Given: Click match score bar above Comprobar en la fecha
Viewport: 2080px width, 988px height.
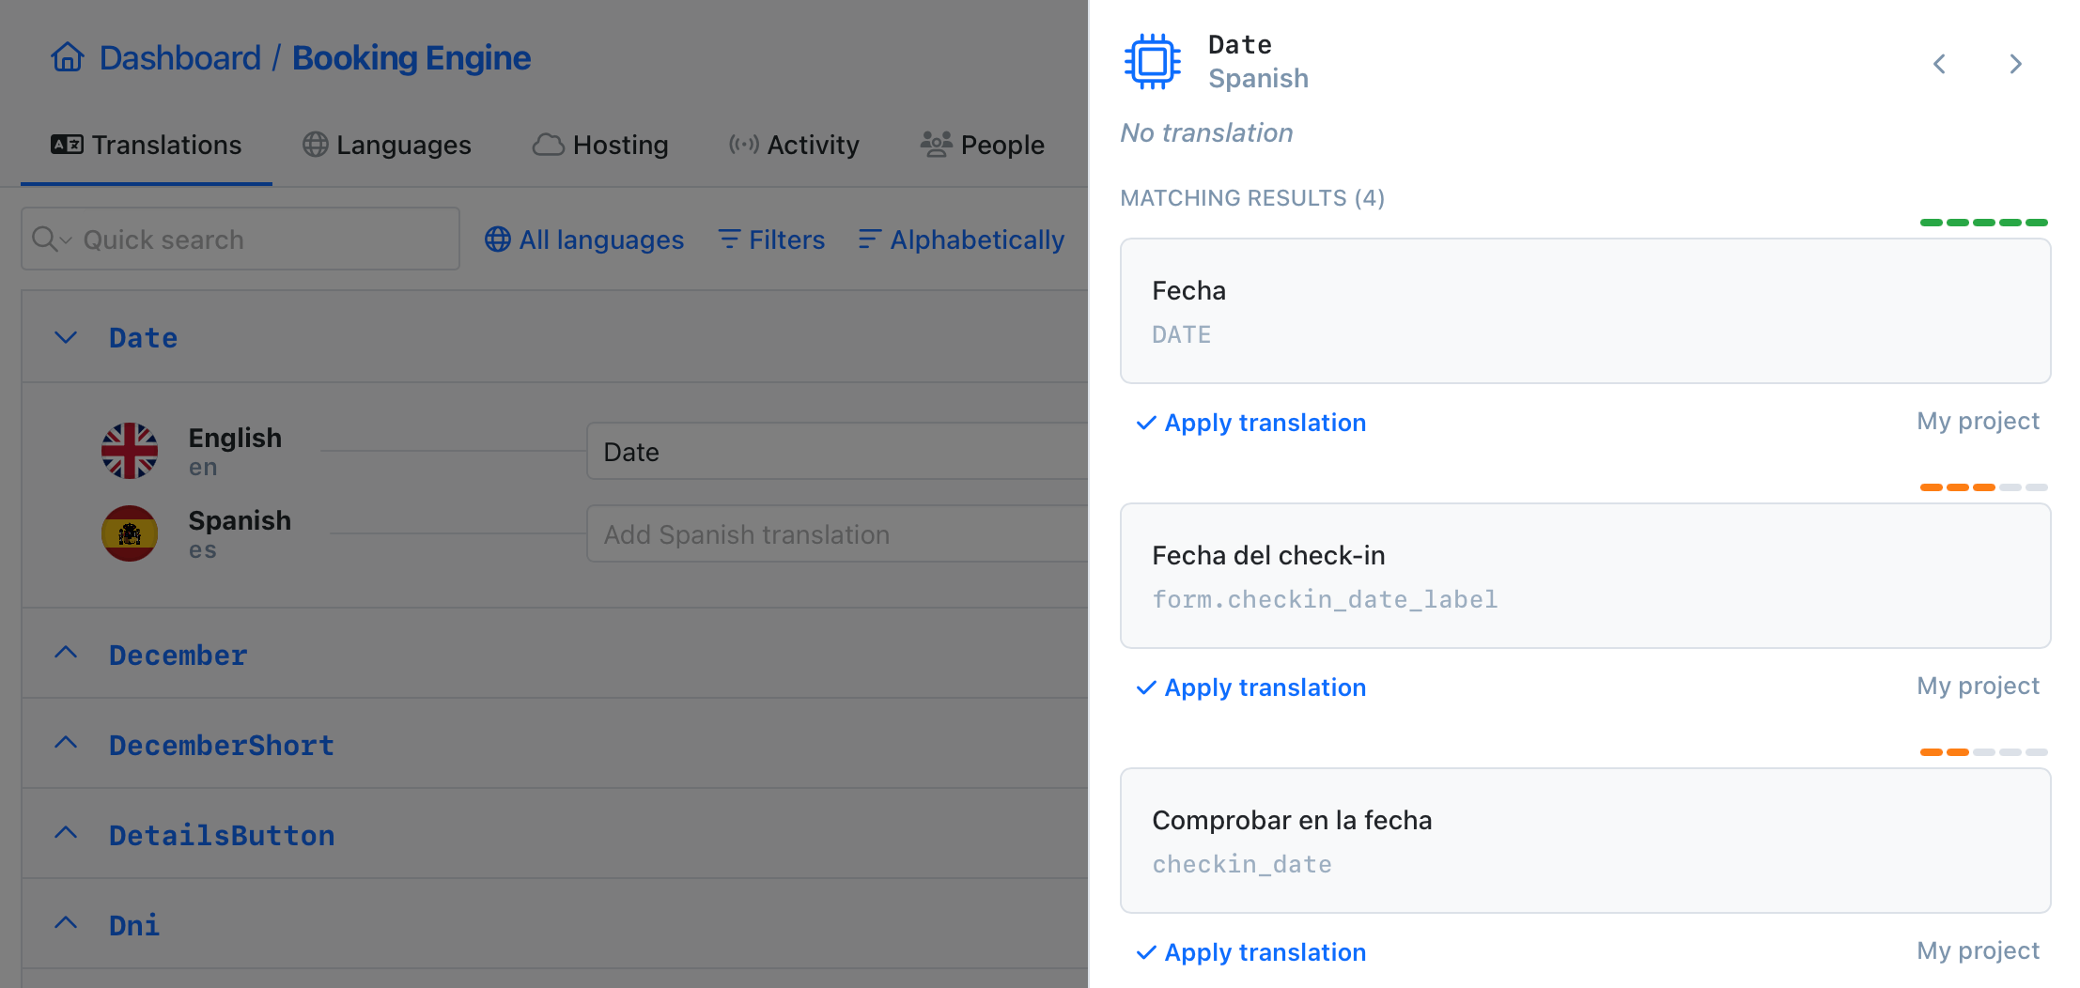Looking at the screenshot, I should (1983, 752).
